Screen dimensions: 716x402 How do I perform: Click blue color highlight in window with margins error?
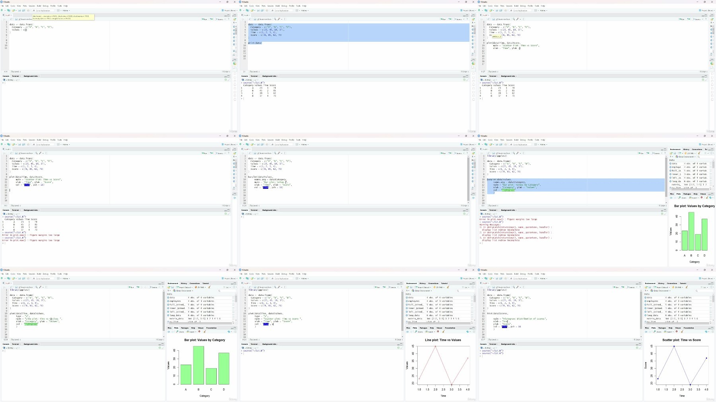click(x=27, y=185)
